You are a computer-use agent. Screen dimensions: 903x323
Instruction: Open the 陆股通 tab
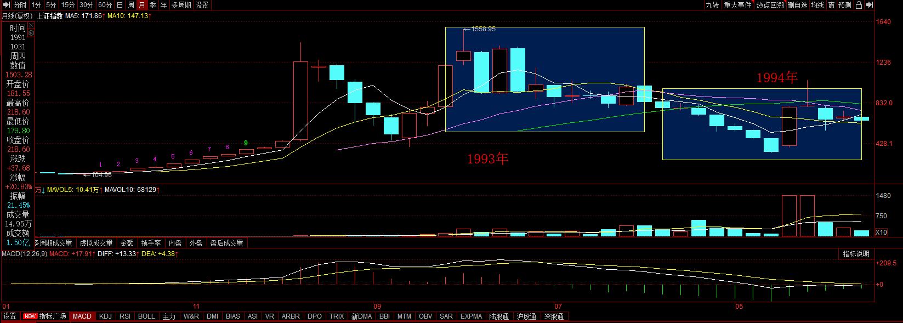[x=499, y=316]
